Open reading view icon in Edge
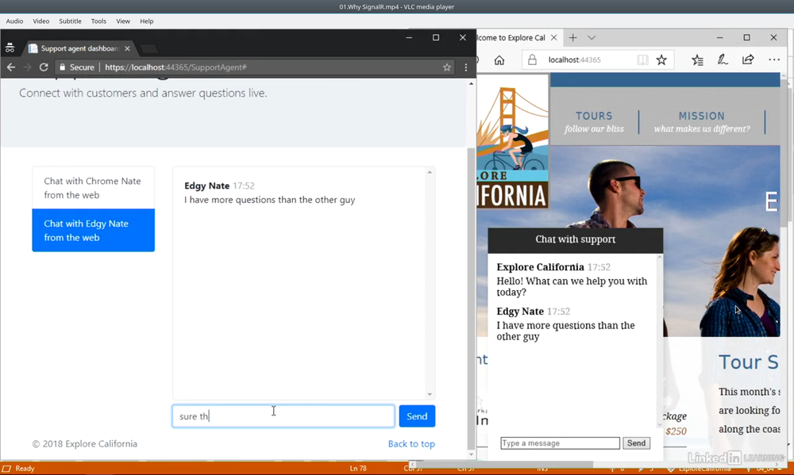 [642, 59]
